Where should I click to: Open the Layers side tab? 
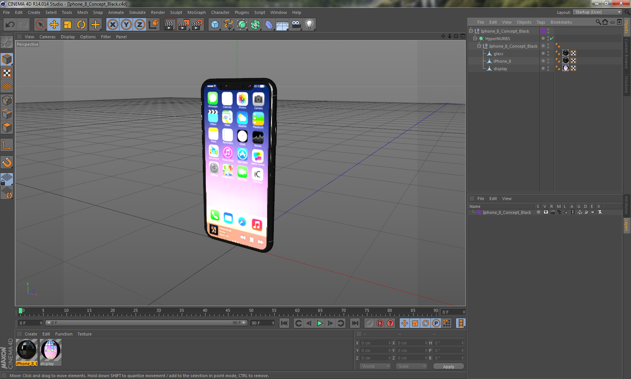pos(626,225)
